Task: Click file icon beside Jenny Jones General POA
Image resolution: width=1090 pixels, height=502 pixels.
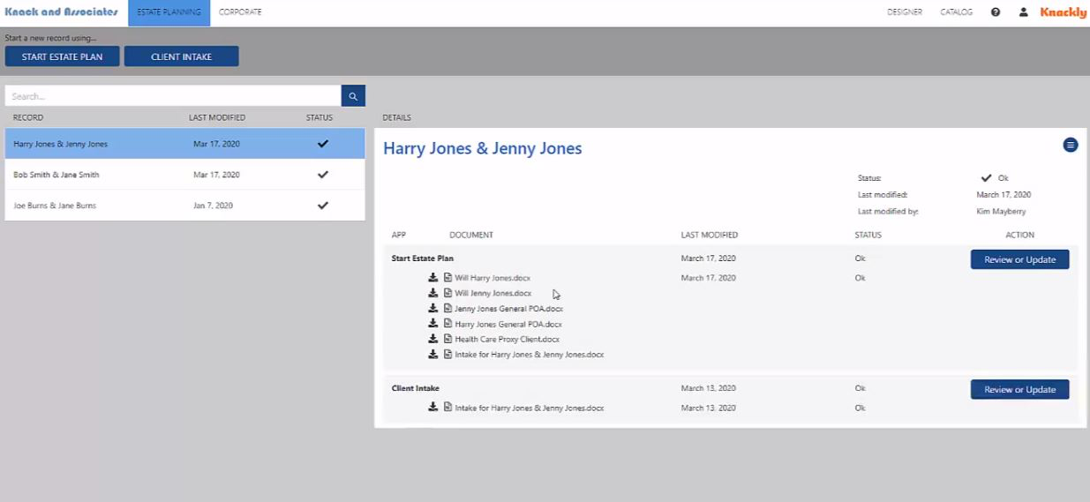Action: coord(447,309)
